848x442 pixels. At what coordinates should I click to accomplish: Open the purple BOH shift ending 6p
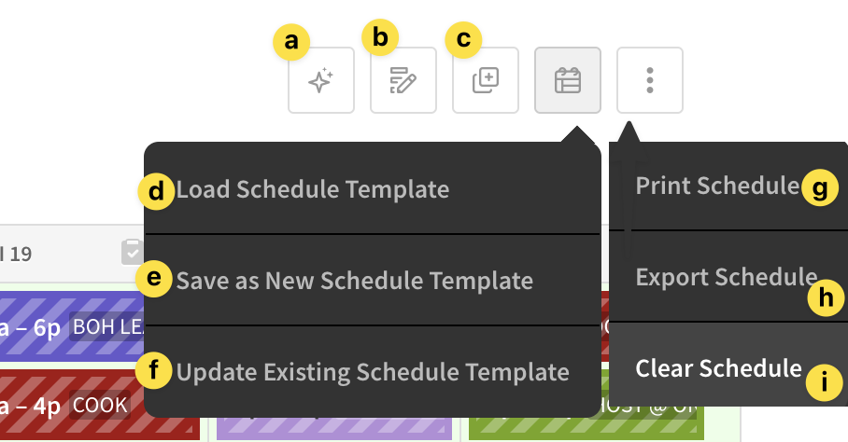[70, 326]
